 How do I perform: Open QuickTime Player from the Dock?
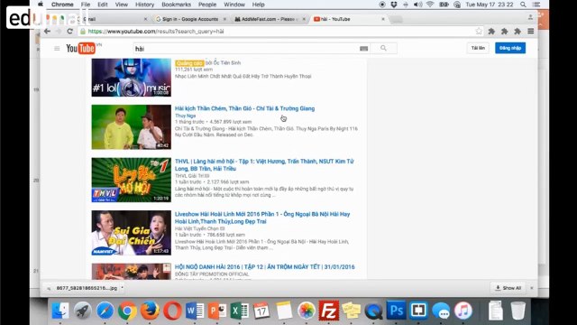[x=373, y=311]
